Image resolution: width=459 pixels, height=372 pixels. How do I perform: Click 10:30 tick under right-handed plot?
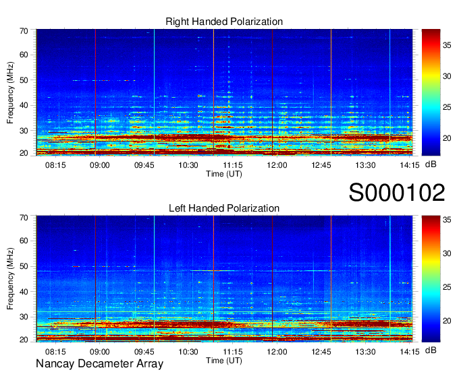click(x=188, y=165)
